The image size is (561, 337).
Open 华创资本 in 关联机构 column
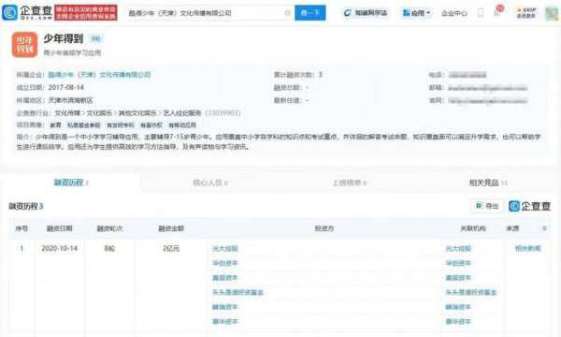point(458,263)
